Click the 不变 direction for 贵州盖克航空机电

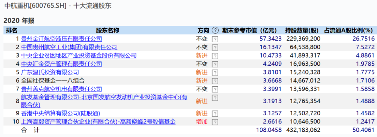pos(202,89)
